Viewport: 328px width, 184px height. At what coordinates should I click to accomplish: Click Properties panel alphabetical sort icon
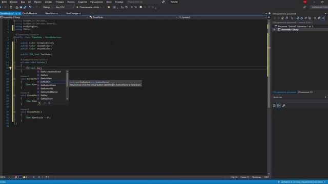click(279, 106)
